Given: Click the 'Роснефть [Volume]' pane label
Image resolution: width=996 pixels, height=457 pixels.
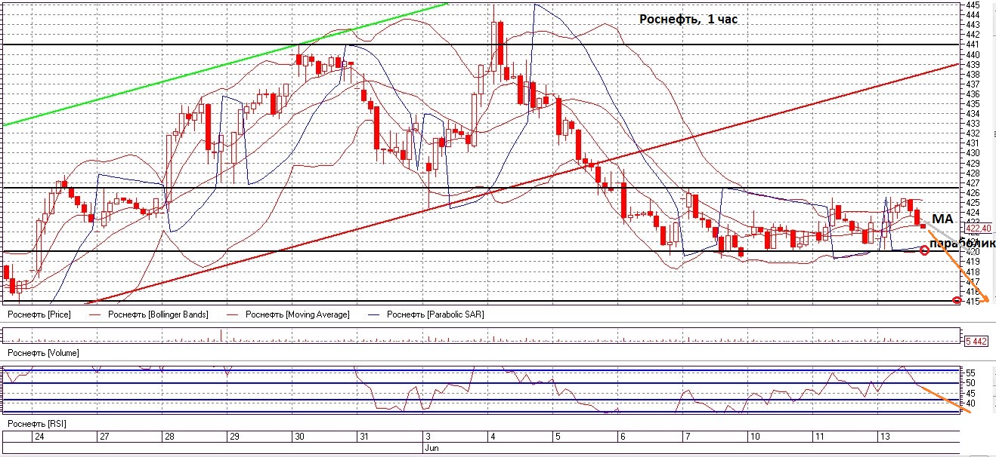Looking at the screenshot, I should (x=43, y=352).
